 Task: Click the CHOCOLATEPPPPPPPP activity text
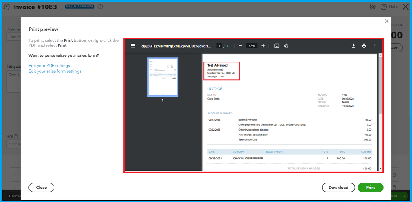(248, 159)
